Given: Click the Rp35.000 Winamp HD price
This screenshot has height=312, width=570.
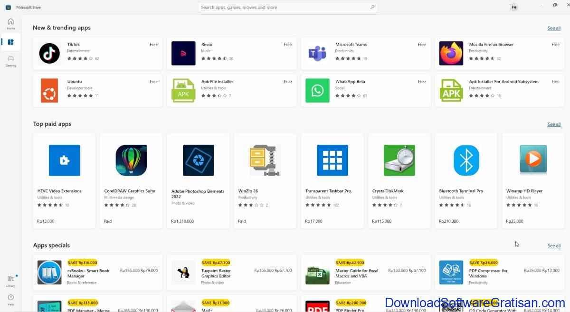Looking at the screenshot, I should click(515, 221).
